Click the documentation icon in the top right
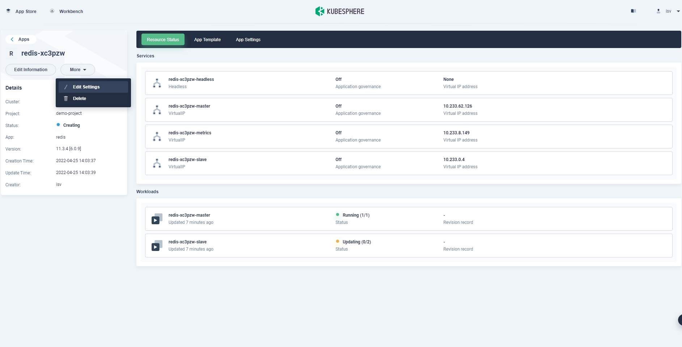The image size is (682, 347). pos(633,11)
